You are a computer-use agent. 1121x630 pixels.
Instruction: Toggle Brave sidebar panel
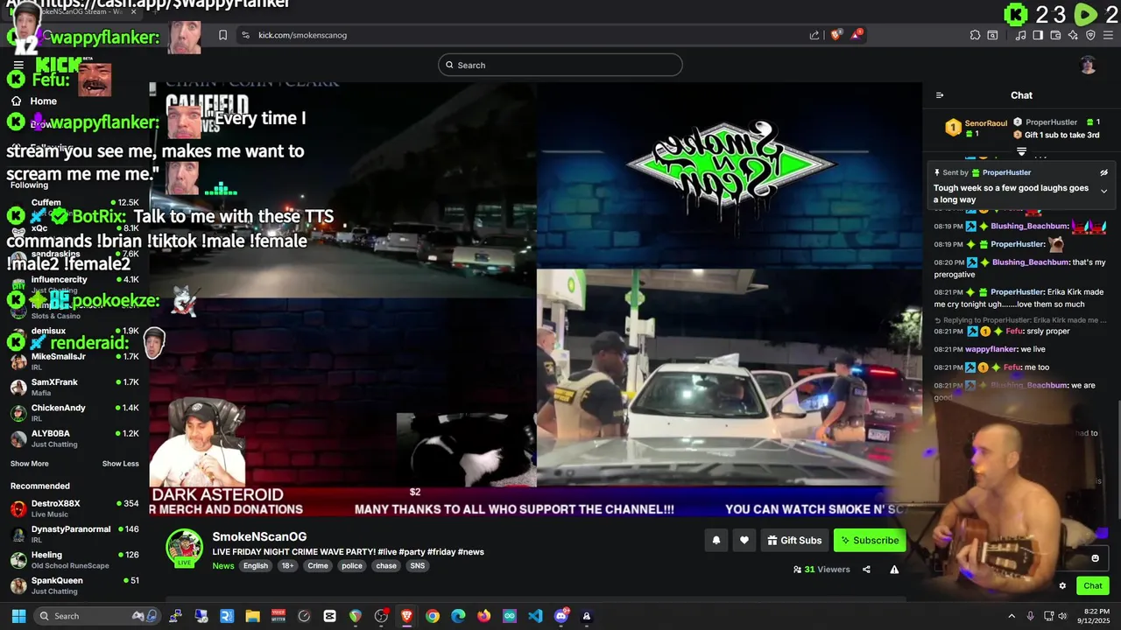(x=1038, y=35)
